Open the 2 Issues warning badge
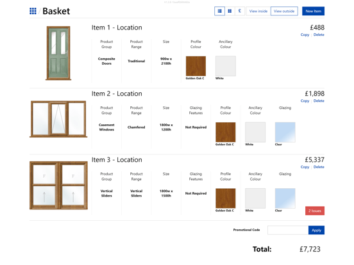354x265 pixels. click(x=315, y=211)
